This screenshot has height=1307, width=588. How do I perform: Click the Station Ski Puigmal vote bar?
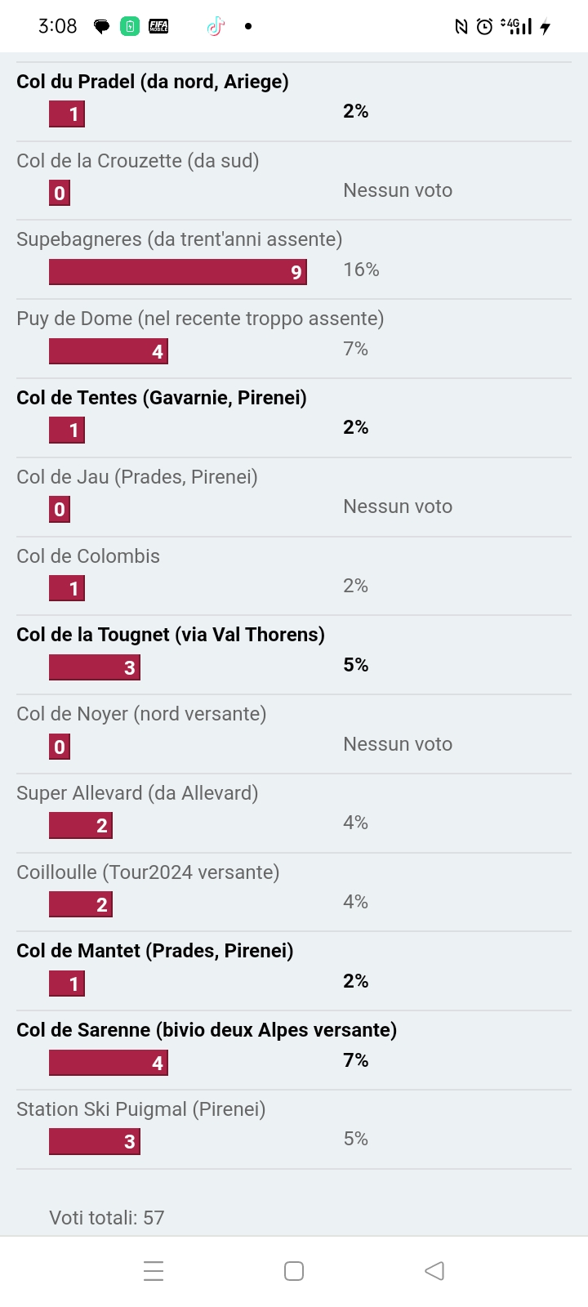coord(95,1141)
